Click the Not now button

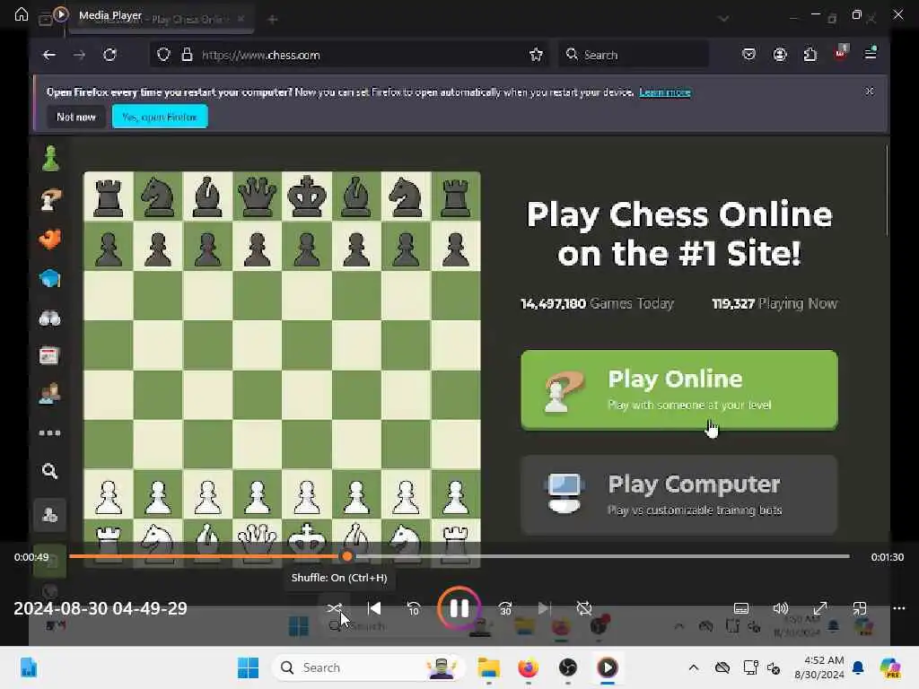[x=76, y=118]
